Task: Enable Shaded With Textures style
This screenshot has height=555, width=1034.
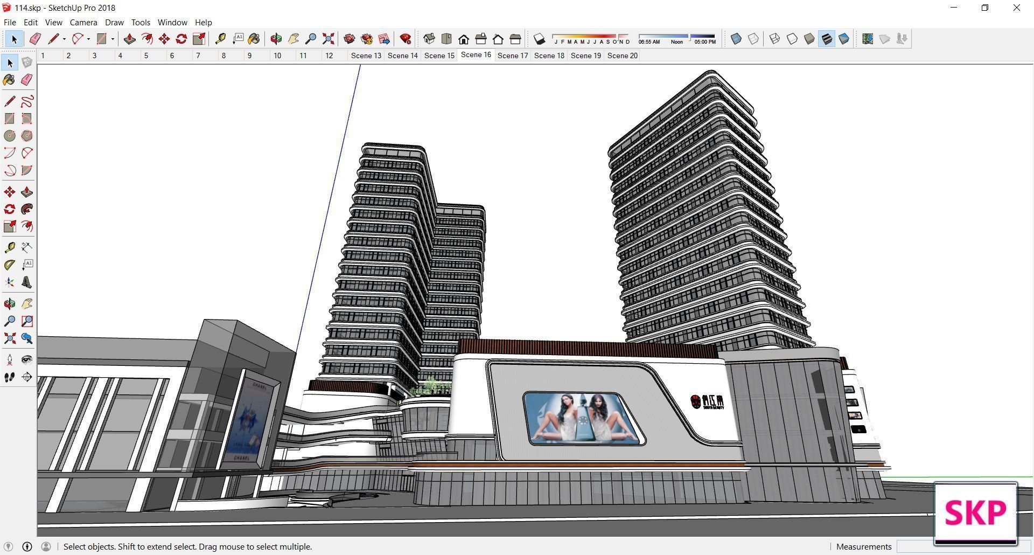Action: 827,39
